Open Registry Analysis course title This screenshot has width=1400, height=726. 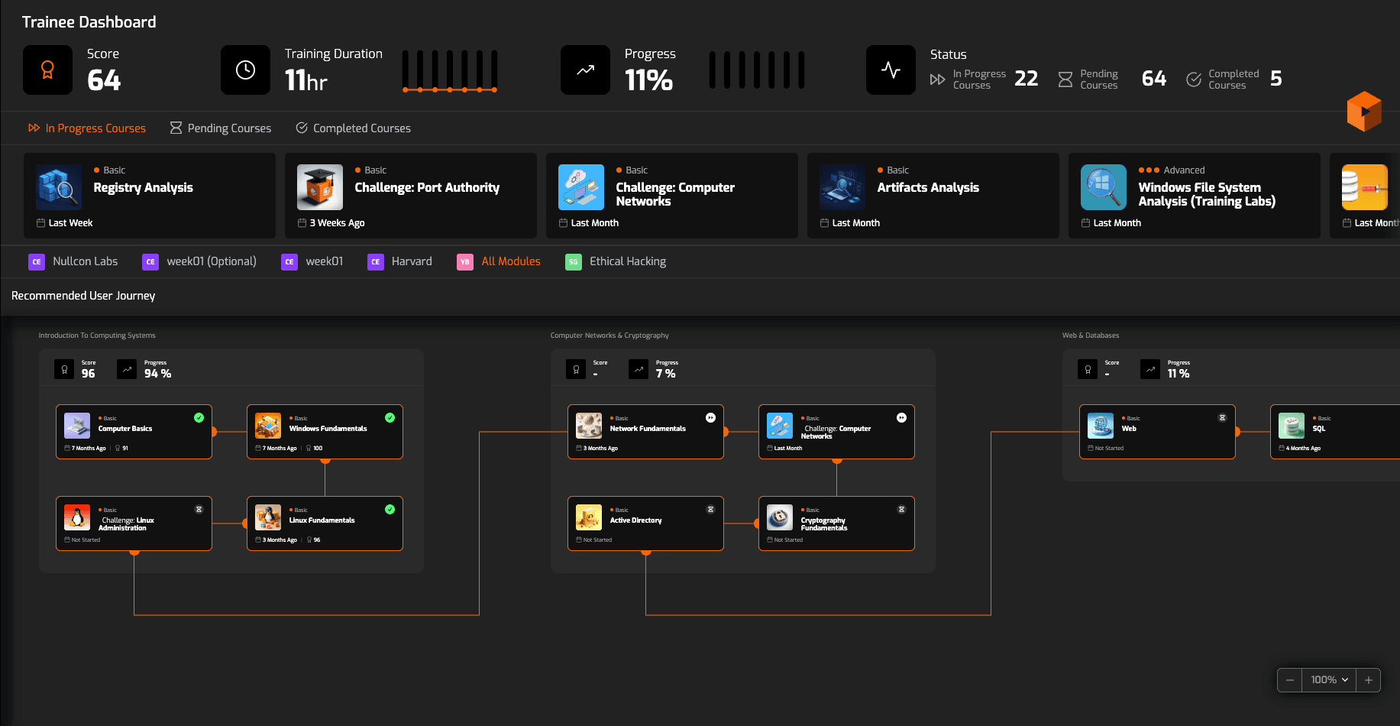tap(143, 187)
